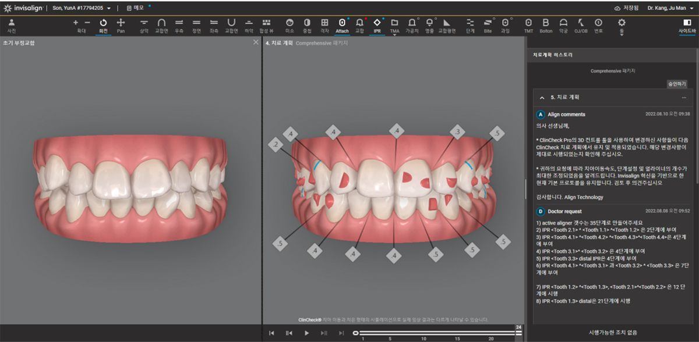Select the 회전 rotate tool
699x342 pixels.
(104, 25)
